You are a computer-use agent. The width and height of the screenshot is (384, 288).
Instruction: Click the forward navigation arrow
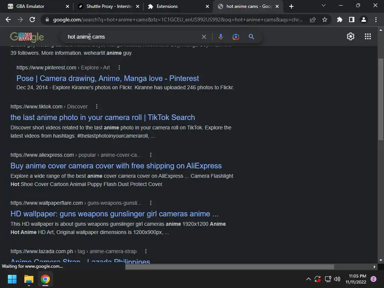pyautogui.click(x=20, y=19)
